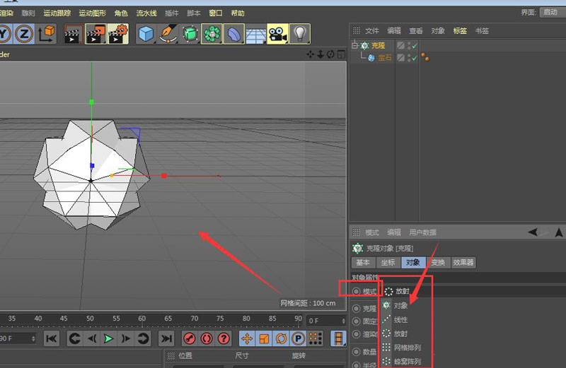This screenshot has width=566, height=368.
Task: Toggle the 模式 parameter radio circle
Action: click(x=357, y=291)
